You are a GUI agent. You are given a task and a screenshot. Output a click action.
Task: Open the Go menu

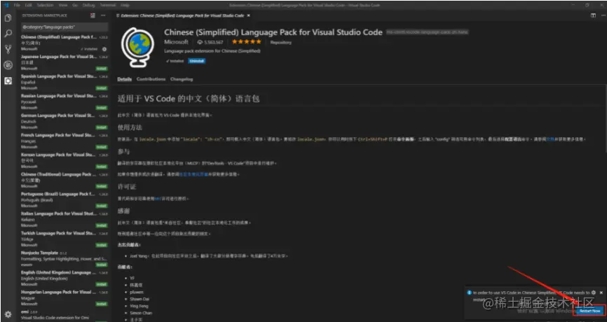click(75, 5)
